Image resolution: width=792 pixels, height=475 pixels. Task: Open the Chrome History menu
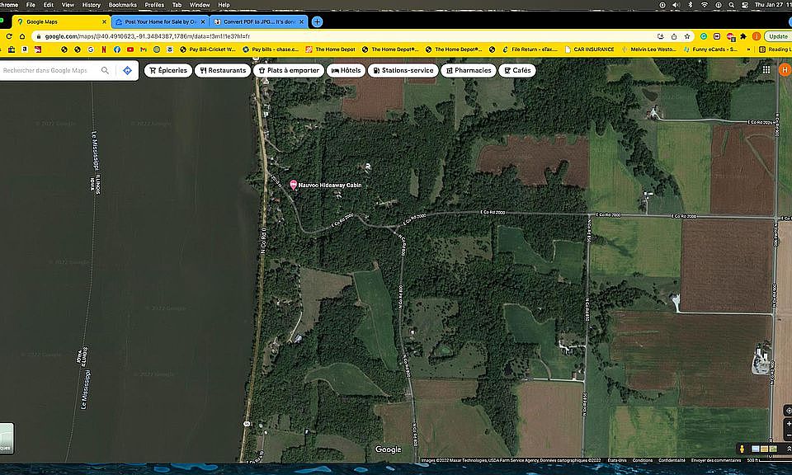(91, 5)
